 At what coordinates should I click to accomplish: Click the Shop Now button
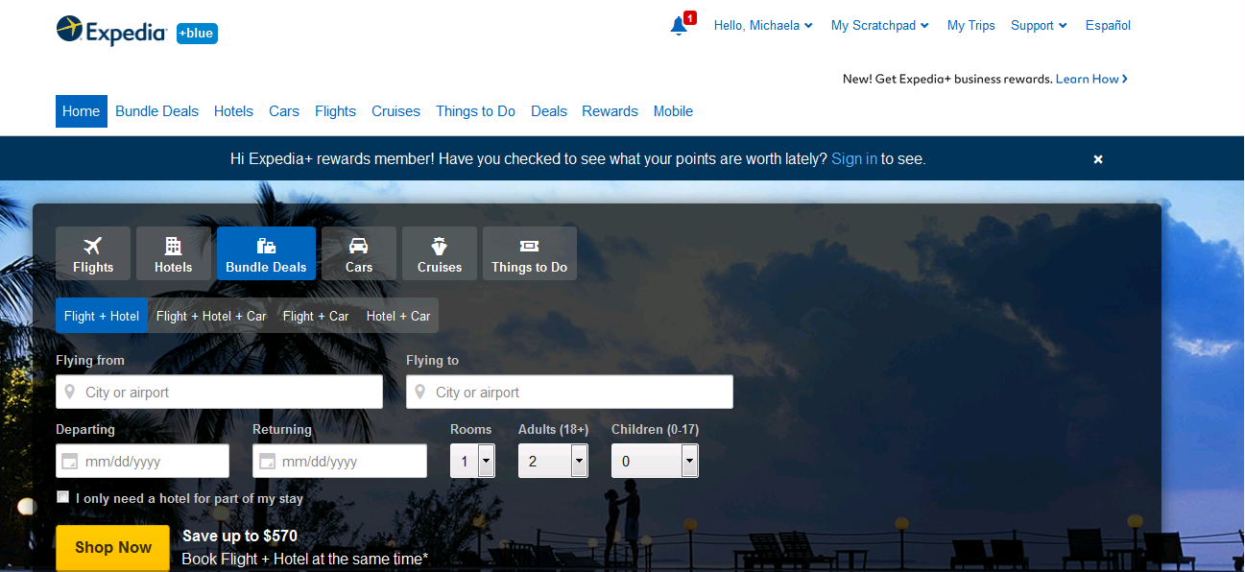pyautogui.click(x=113, y=548)
